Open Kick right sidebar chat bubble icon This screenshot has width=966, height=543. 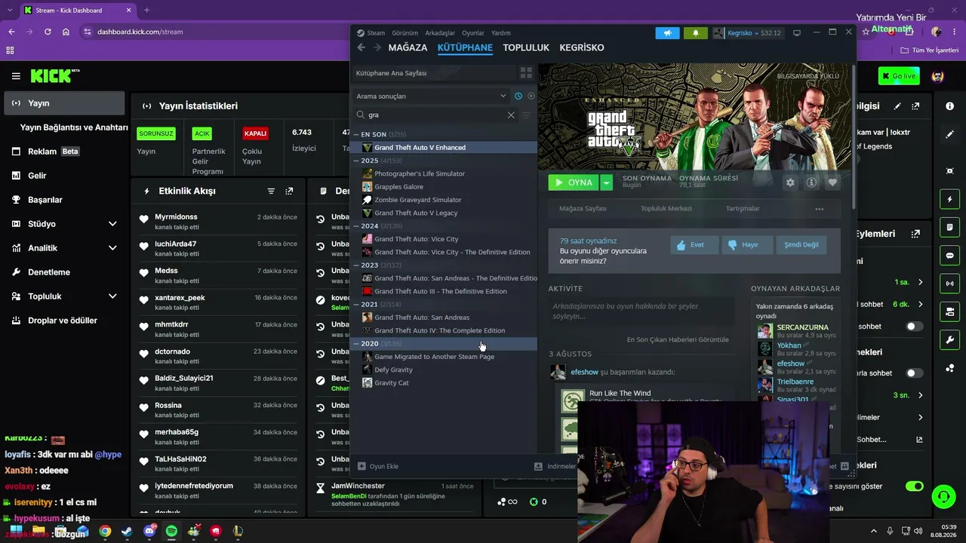[x=949, y=256]
